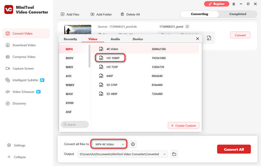Image resolution: width=261 pixels, height=166 pixels.
Task: Click the pond video thumbnail
Action: point(78,30)
